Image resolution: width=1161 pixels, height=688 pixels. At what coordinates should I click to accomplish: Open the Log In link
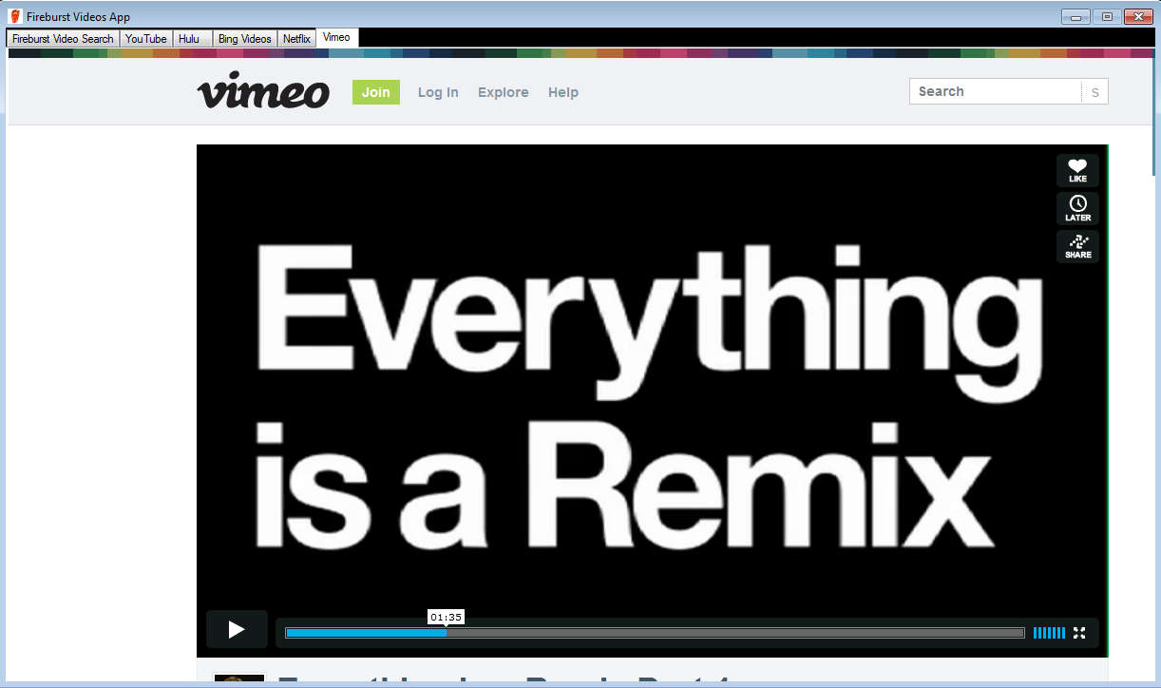[438, 92]
